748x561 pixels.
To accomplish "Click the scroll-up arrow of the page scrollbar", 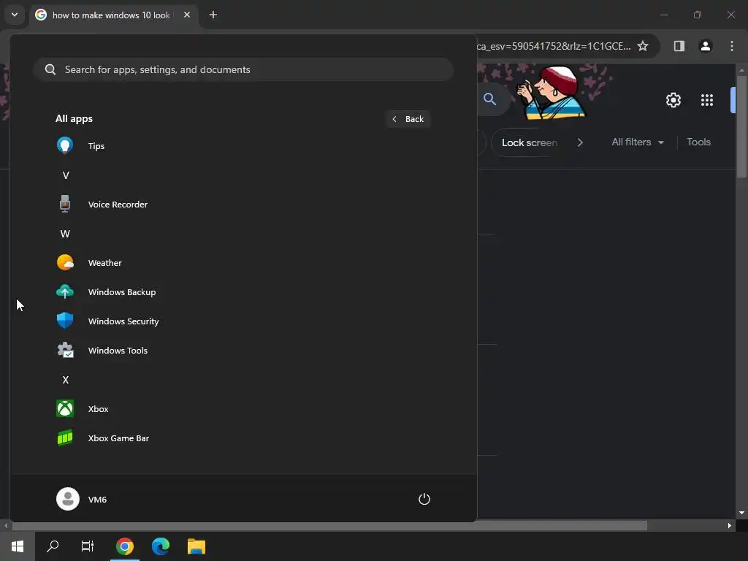I will click(742, 69).
